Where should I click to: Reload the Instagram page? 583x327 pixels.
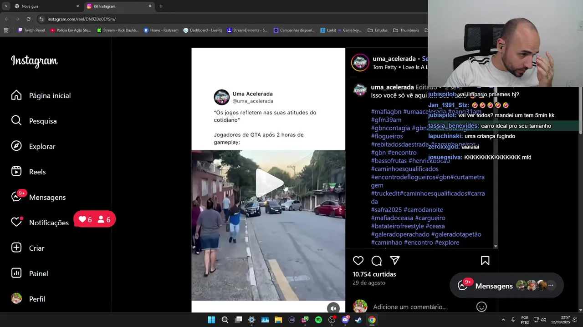(x=28, y=19)
